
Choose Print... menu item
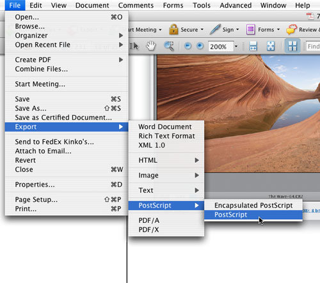click(x=67, y=209)
